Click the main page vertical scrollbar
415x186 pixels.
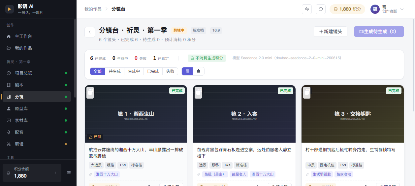(x=414, y=66)
